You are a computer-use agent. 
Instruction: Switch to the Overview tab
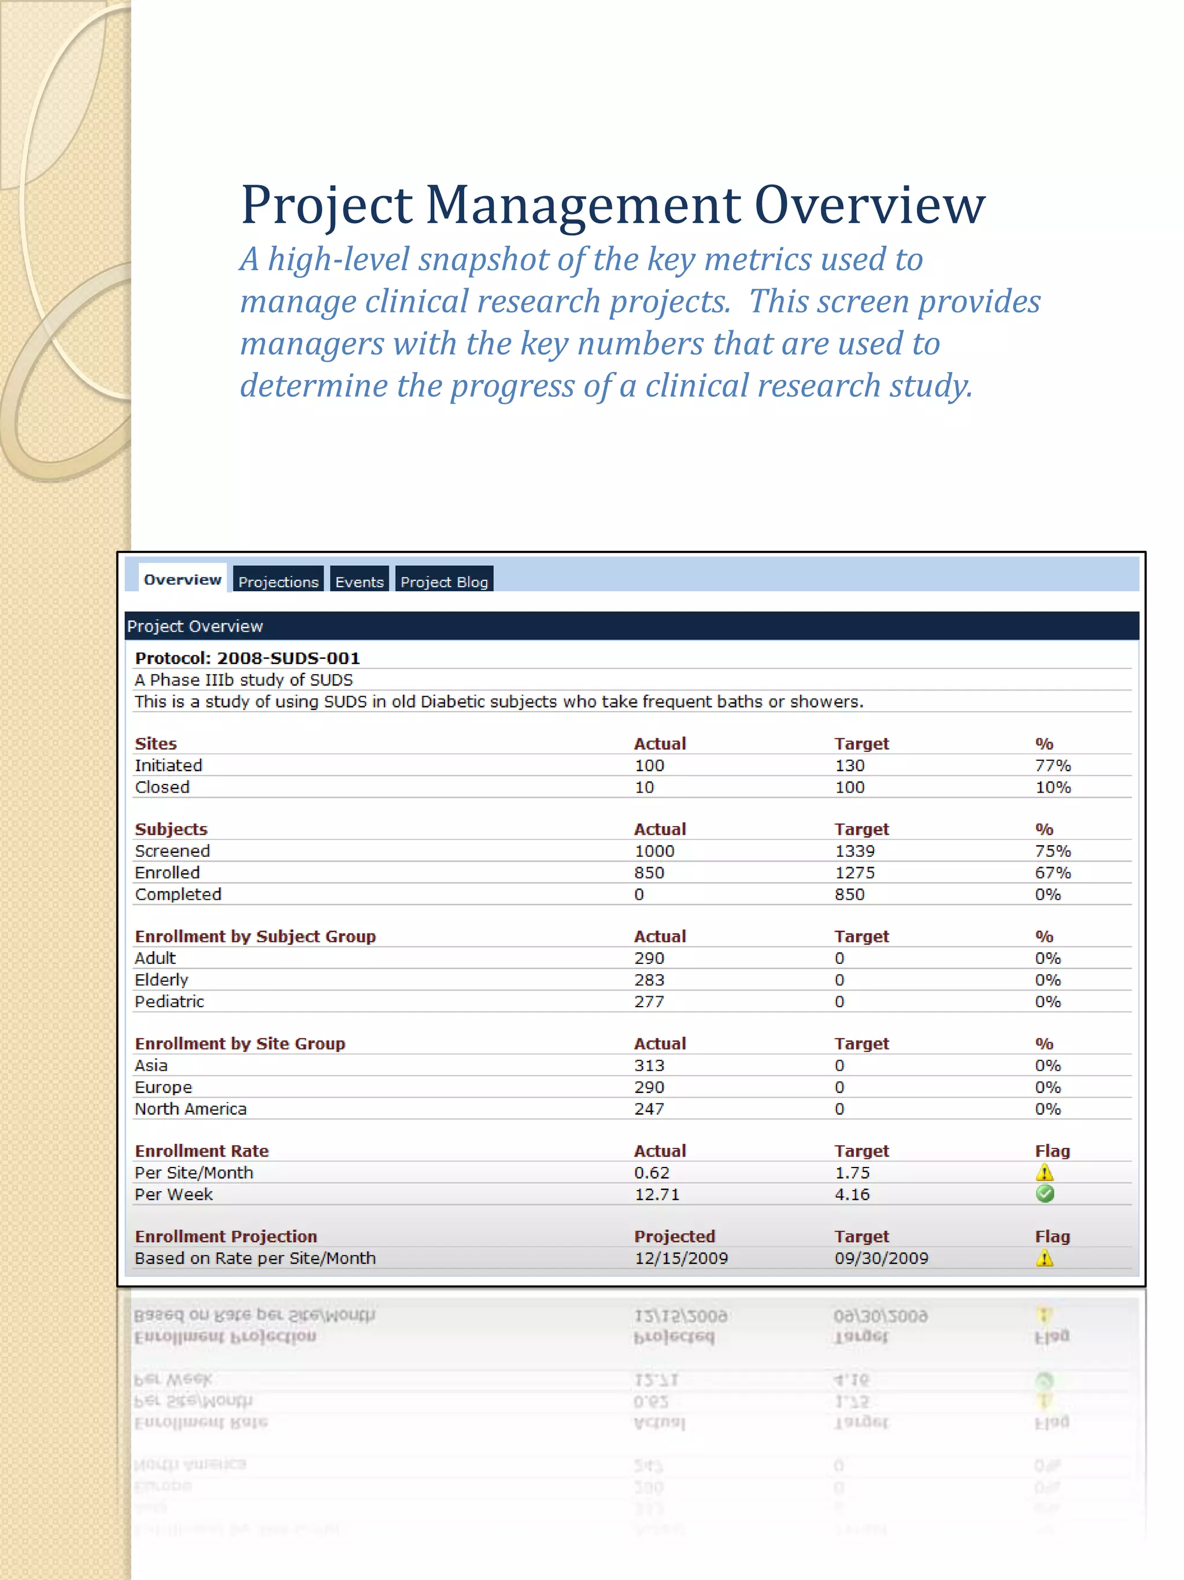[x=182, y=579]
